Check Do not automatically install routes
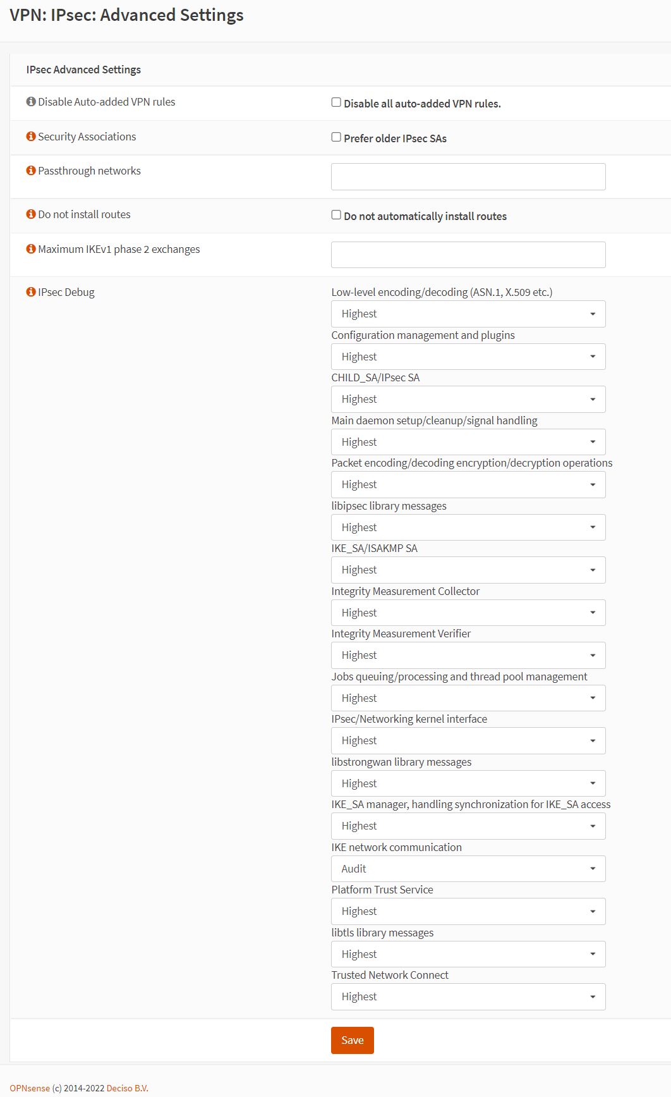 [x=336, y=215]
